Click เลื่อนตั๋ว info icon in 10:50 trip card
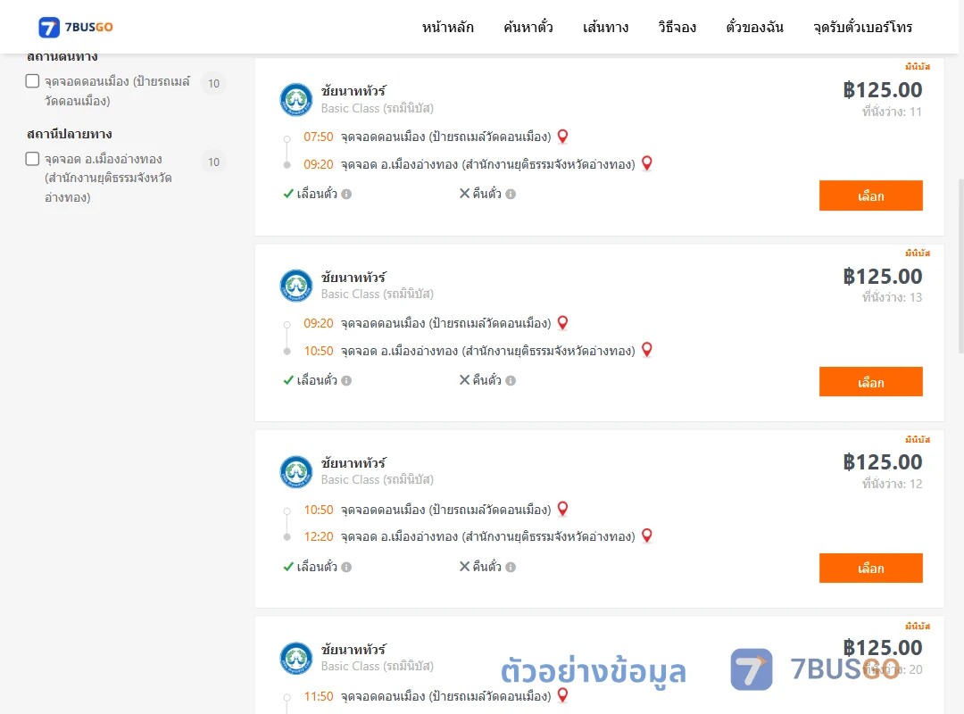Viewport: 964px width, 714px height. 346,567
